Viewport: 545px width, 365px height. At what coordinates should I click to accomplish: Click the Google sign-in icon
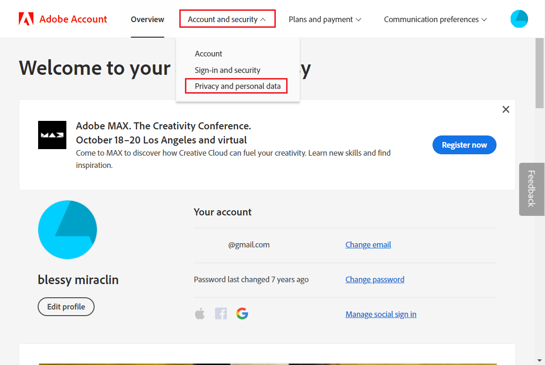coord(242,313)
